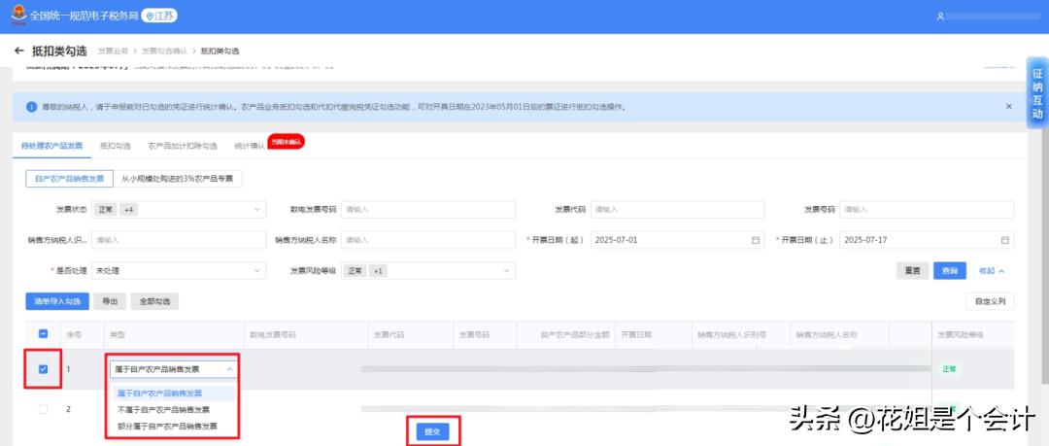Click the 开票日期（起）date field
This screenshot has width=1049, height=446.
click(x=678, y=240)
